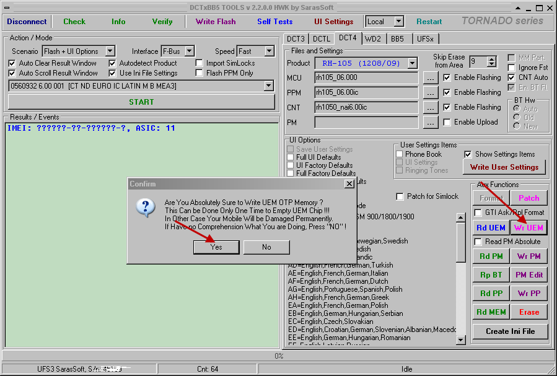Open Self Tests from the toolbar
The height and width of the screenshot is (376, 557).
[x=275, y=21]
